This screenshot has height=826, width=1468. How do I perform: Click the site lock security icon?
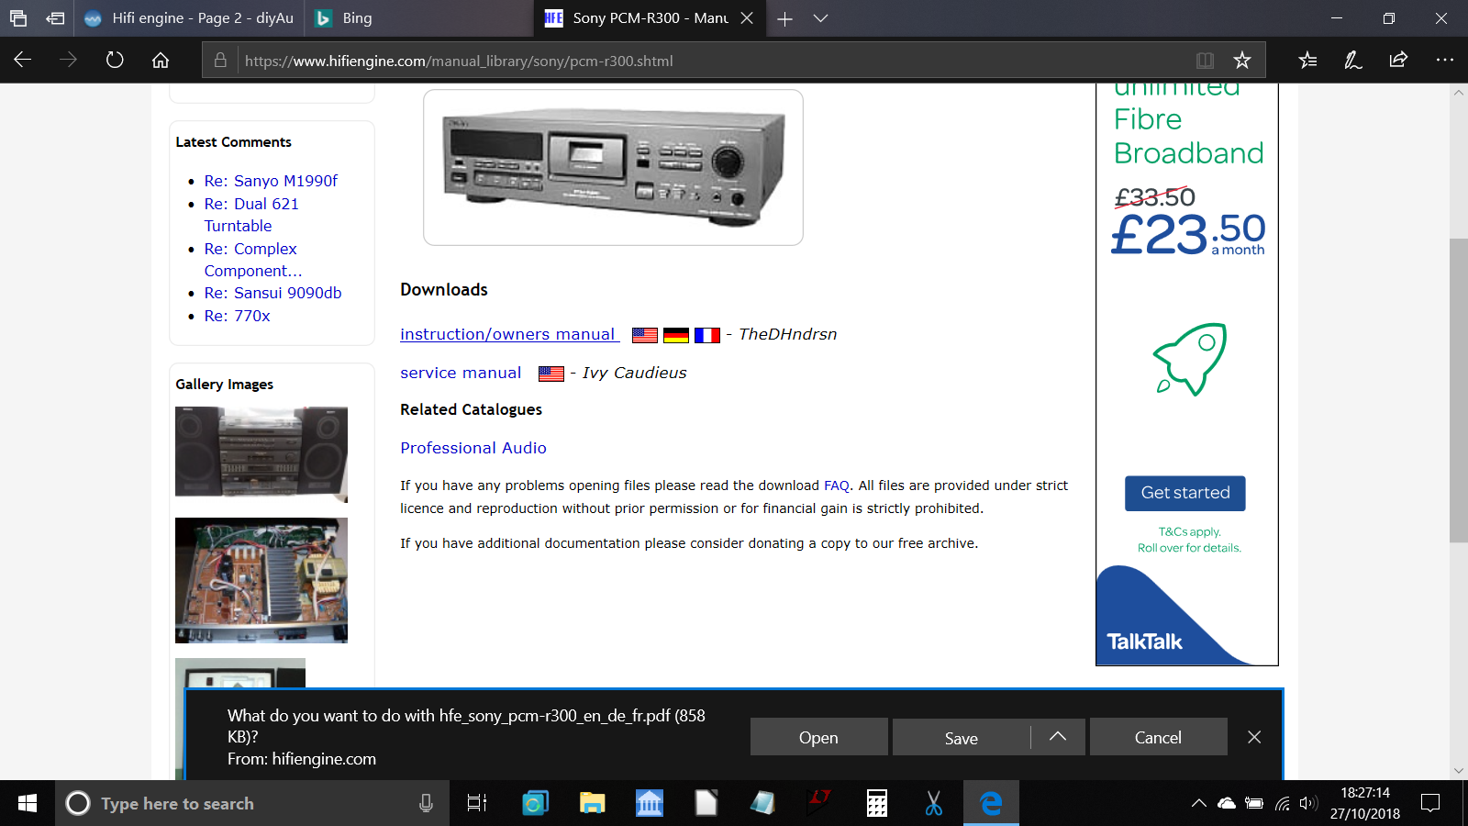pyautogui.click(x=220, y=61)
